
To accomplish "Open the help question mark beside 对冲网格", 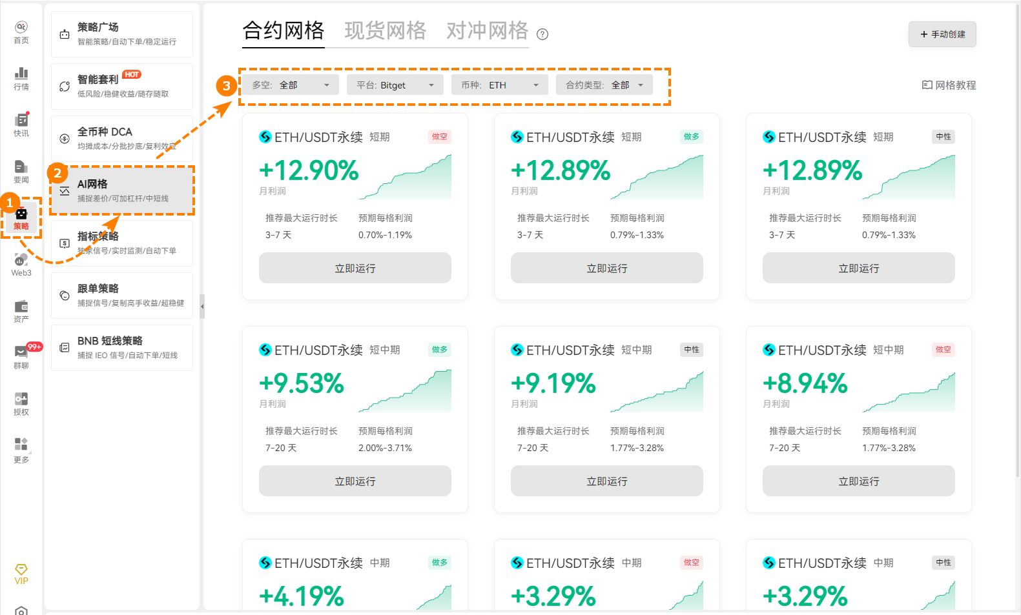I will pos(542,34).
